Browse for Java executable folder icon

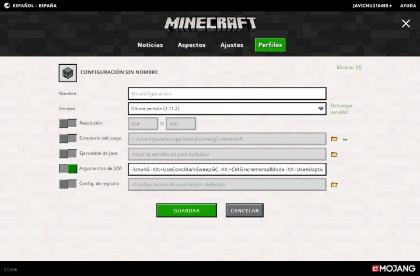tap(334, 155)
